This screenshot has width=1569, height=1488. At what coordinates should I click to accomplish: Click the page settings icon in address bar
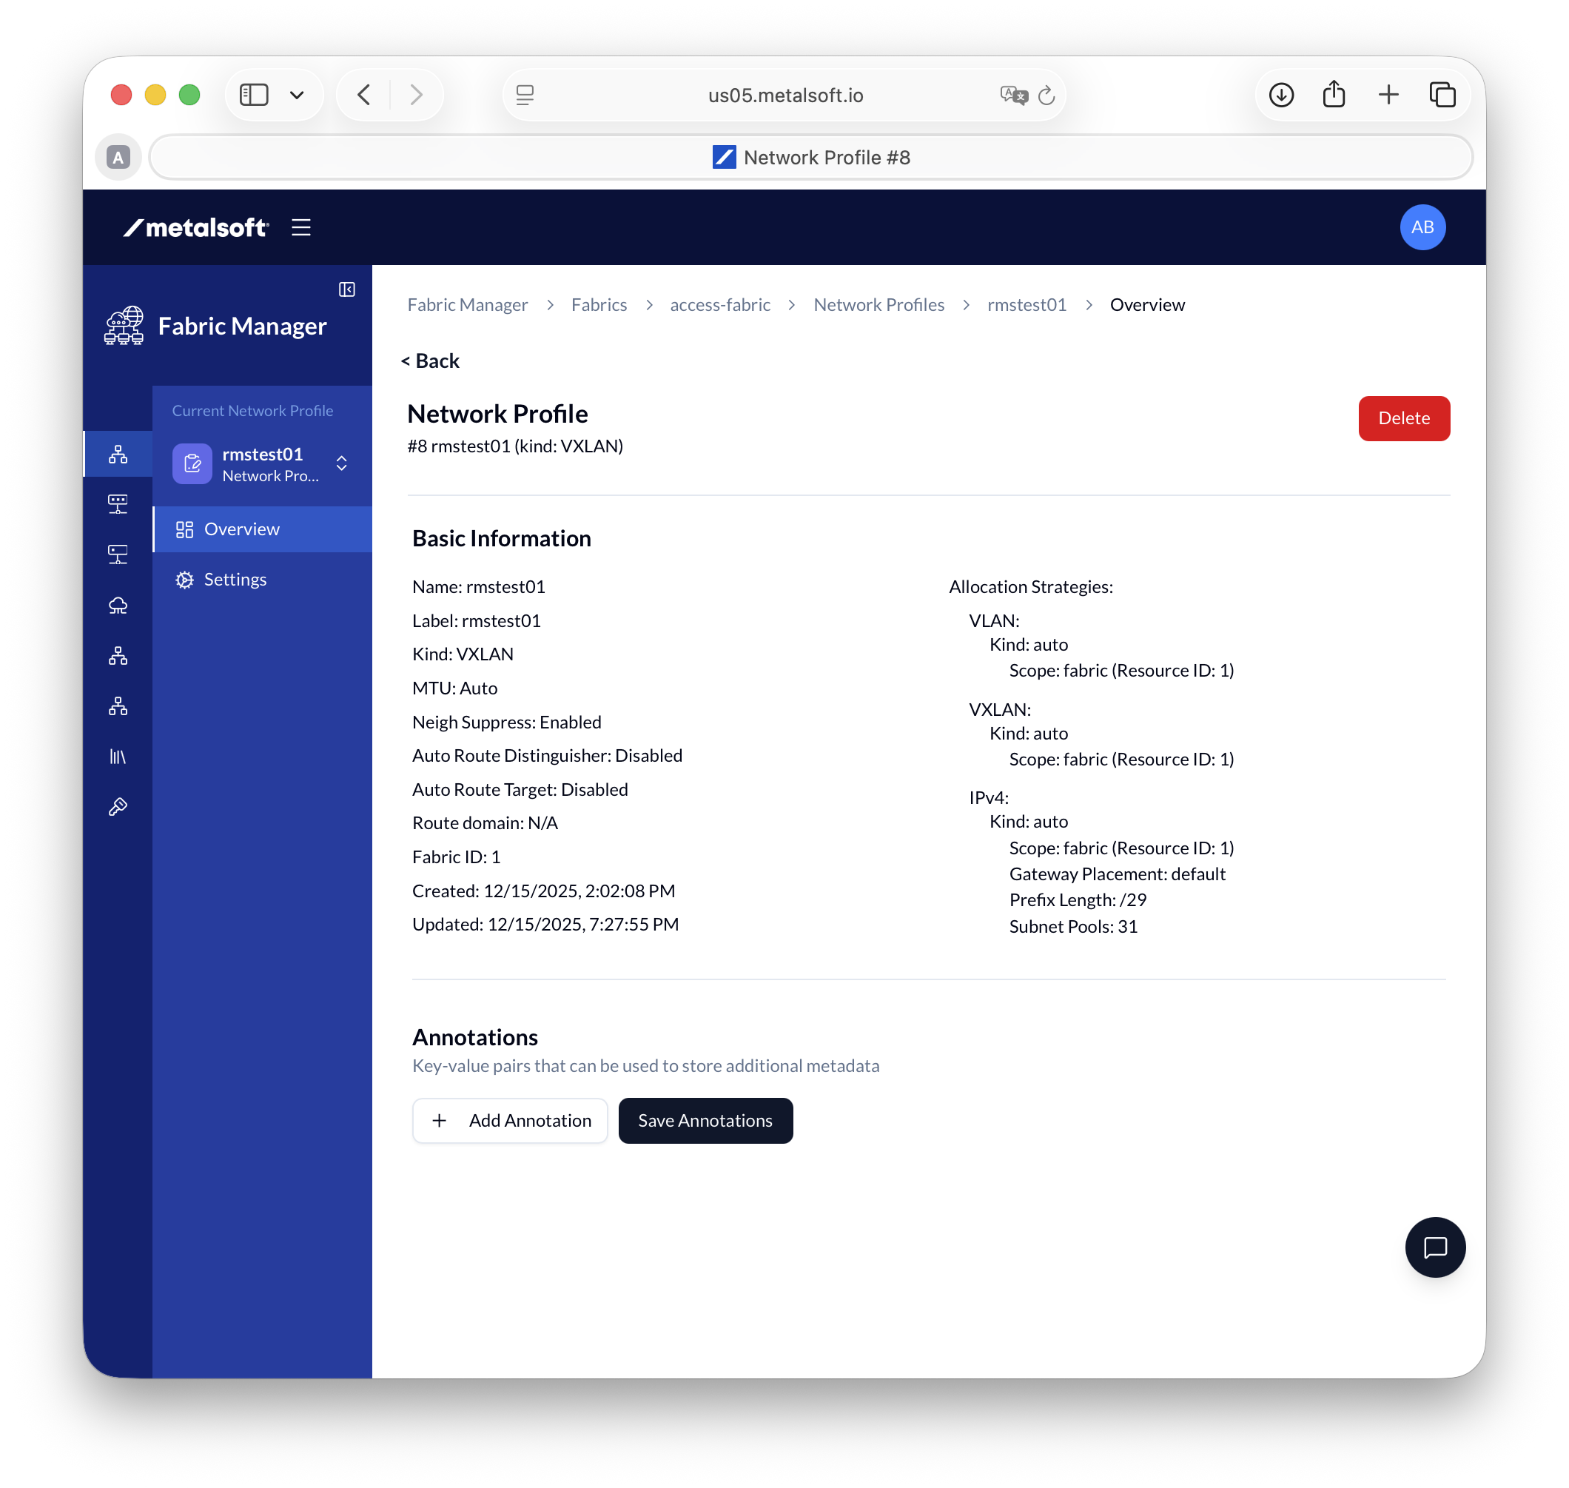click(x=525, y=95)
